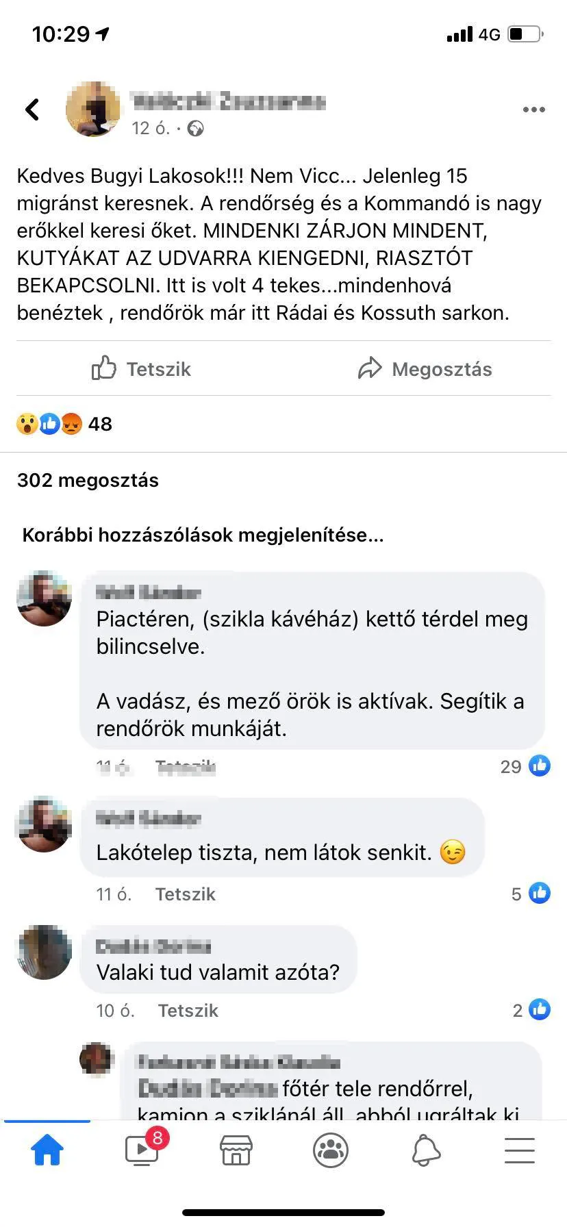Viewport: 567px width, 1227px height.
Task: Tap the 29 likes icon on Piactéren comment
Action: [x=540, y=766]
